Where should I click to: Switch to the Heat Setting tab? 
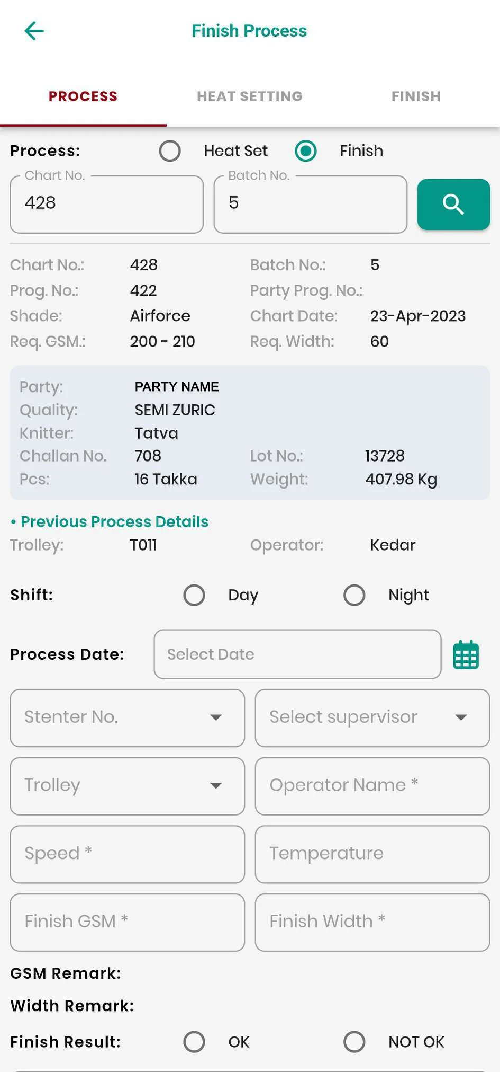click(250, 96)
